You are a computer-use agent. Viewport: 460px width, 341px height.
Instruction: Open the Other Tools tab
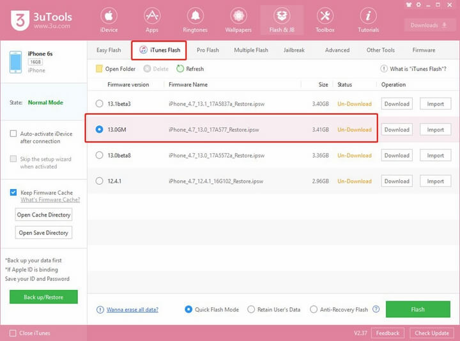tap(381, 50)
